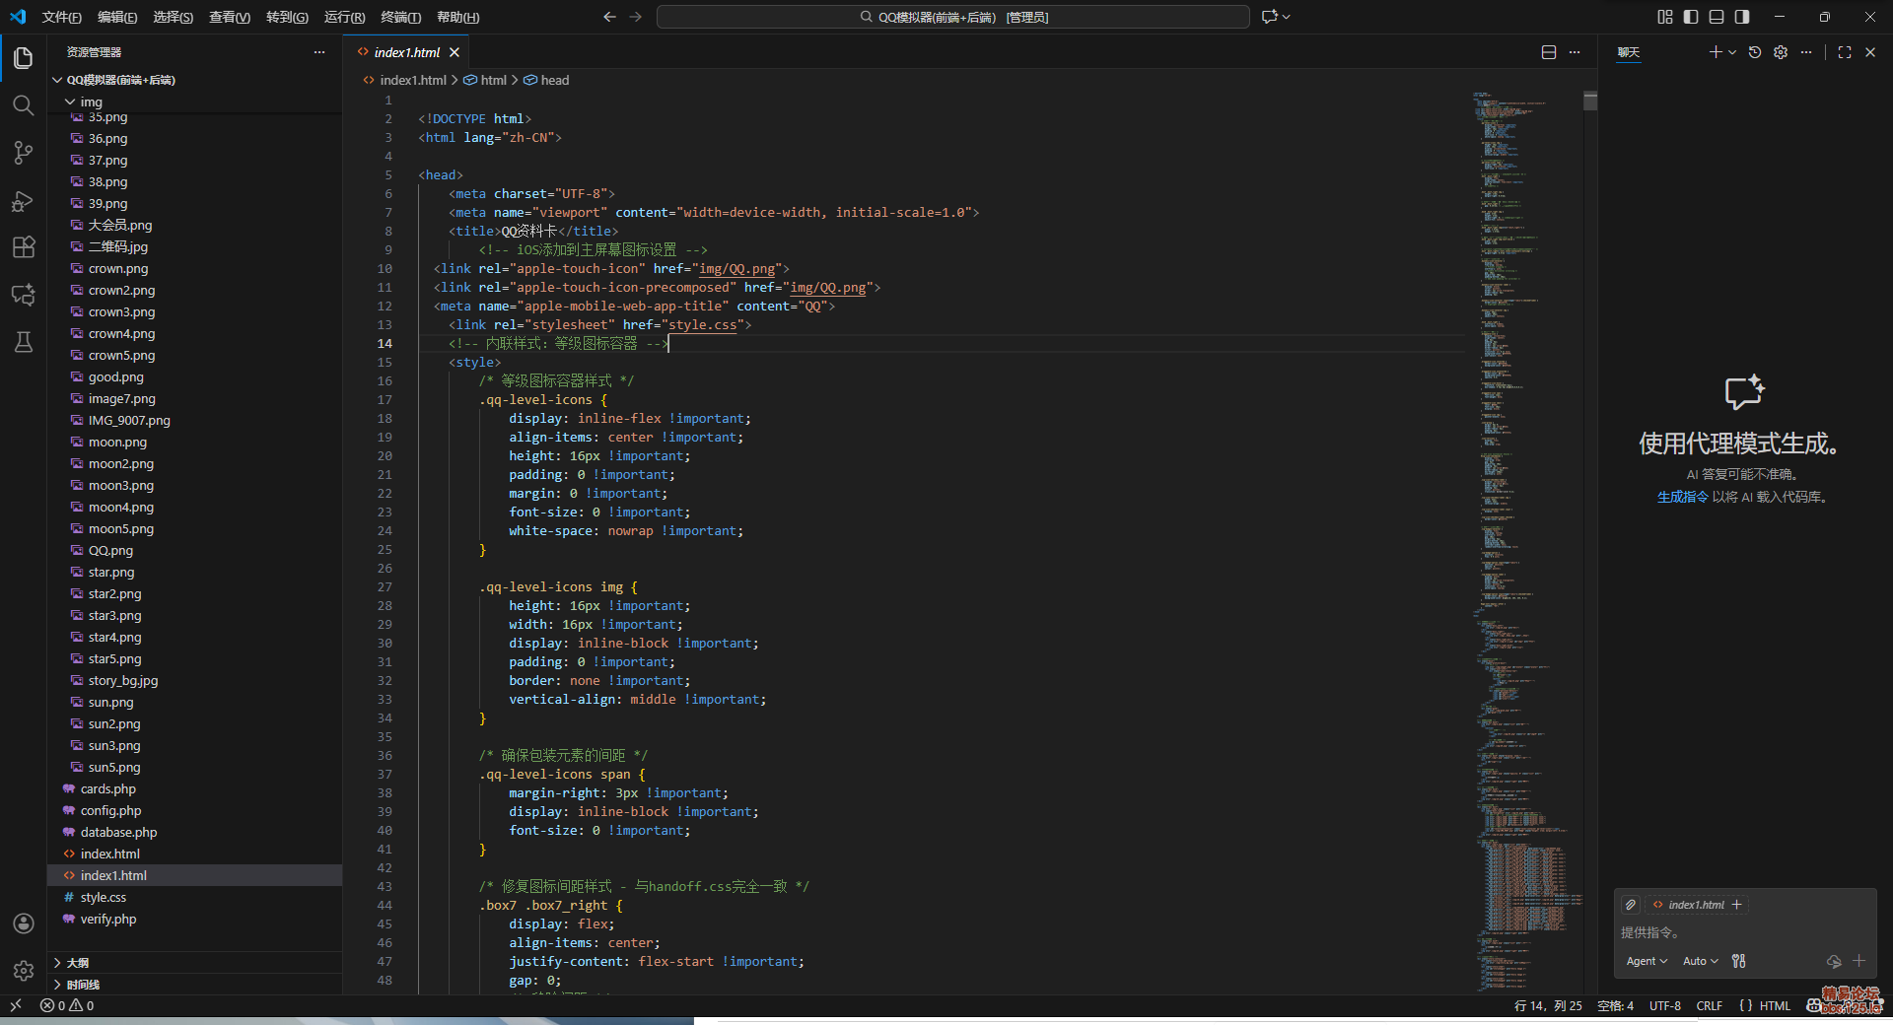Open the Accounts icon in activity bar
The width and height of the screenshot is (1893, 1025).
[24, 923]
